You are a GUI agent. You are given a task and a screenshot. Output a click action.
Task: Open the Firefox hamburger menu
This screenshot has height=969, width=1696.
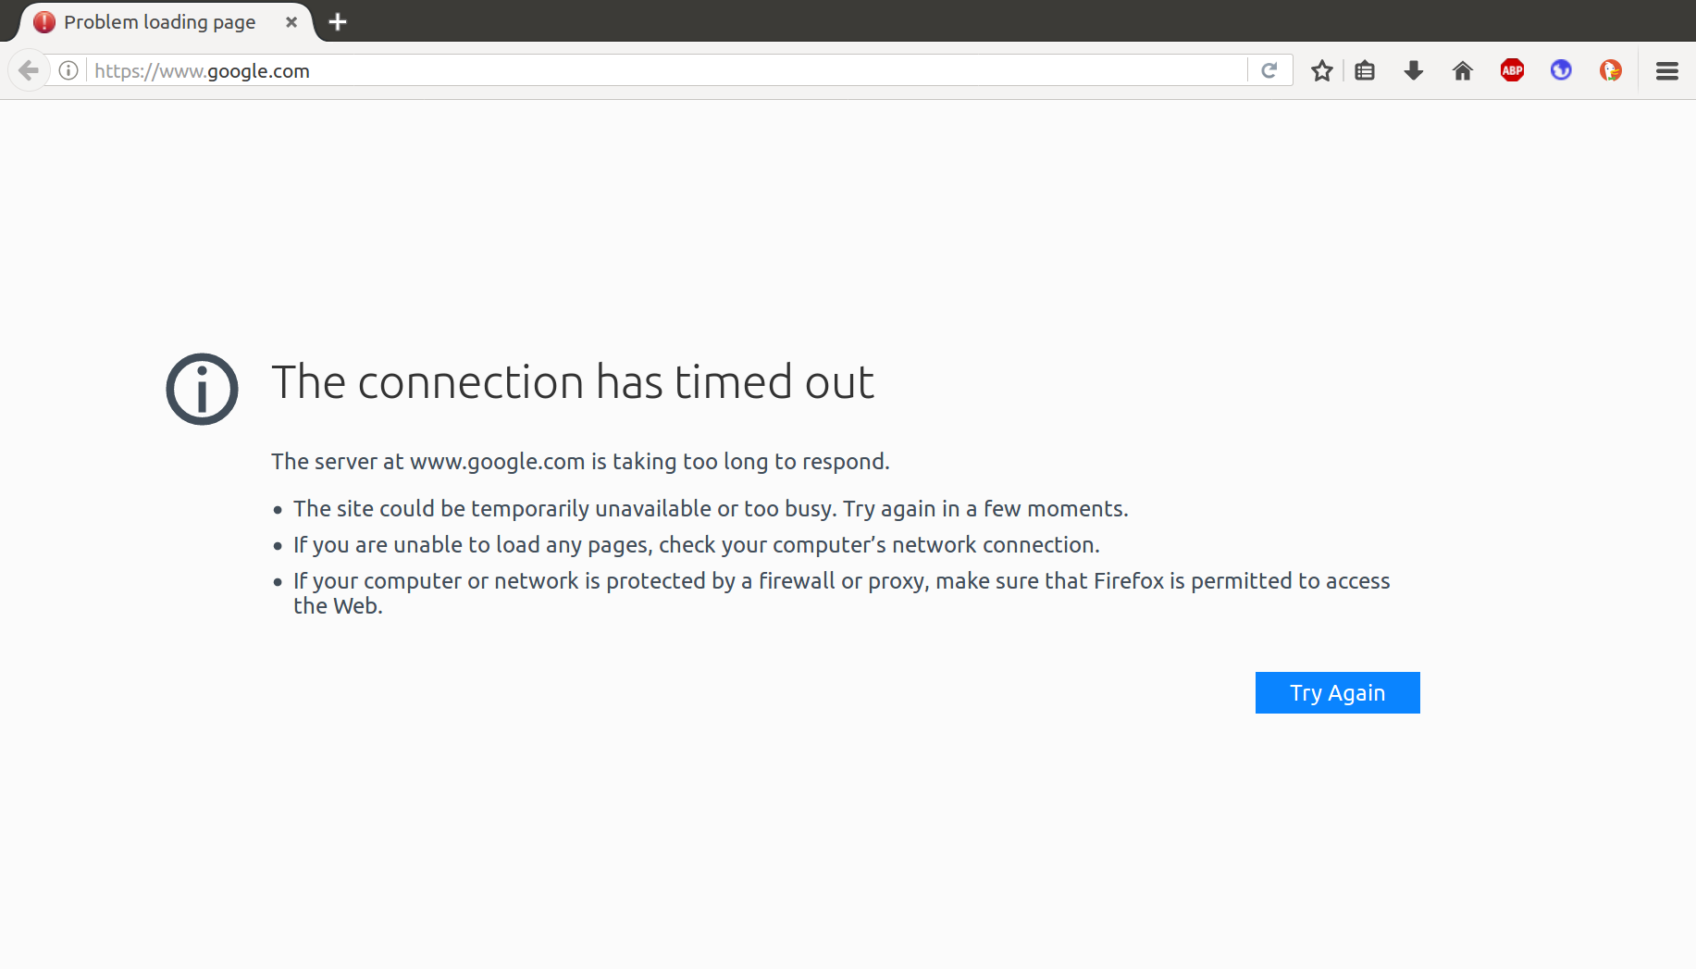[1666, 70]
